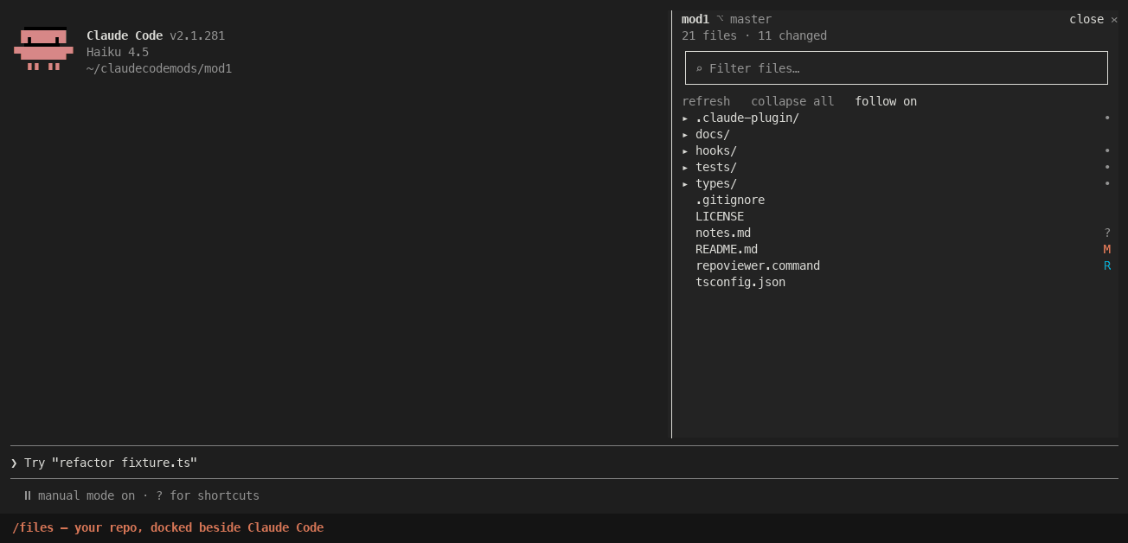Click the ? for shortcuts hint

click(208, 495)
